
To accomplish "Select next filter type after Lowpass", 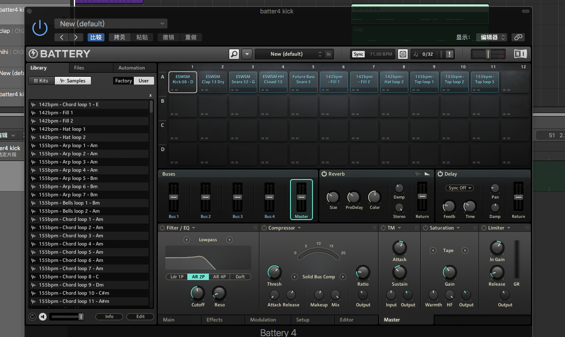I will pyautogui.click(x=229, y=240).
